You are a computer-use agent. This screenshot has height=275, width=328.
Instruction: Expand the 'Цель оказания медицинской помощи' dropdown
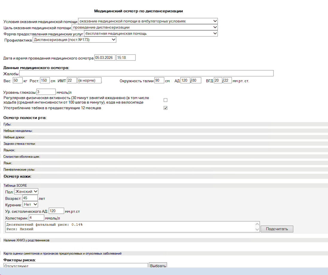145,27
